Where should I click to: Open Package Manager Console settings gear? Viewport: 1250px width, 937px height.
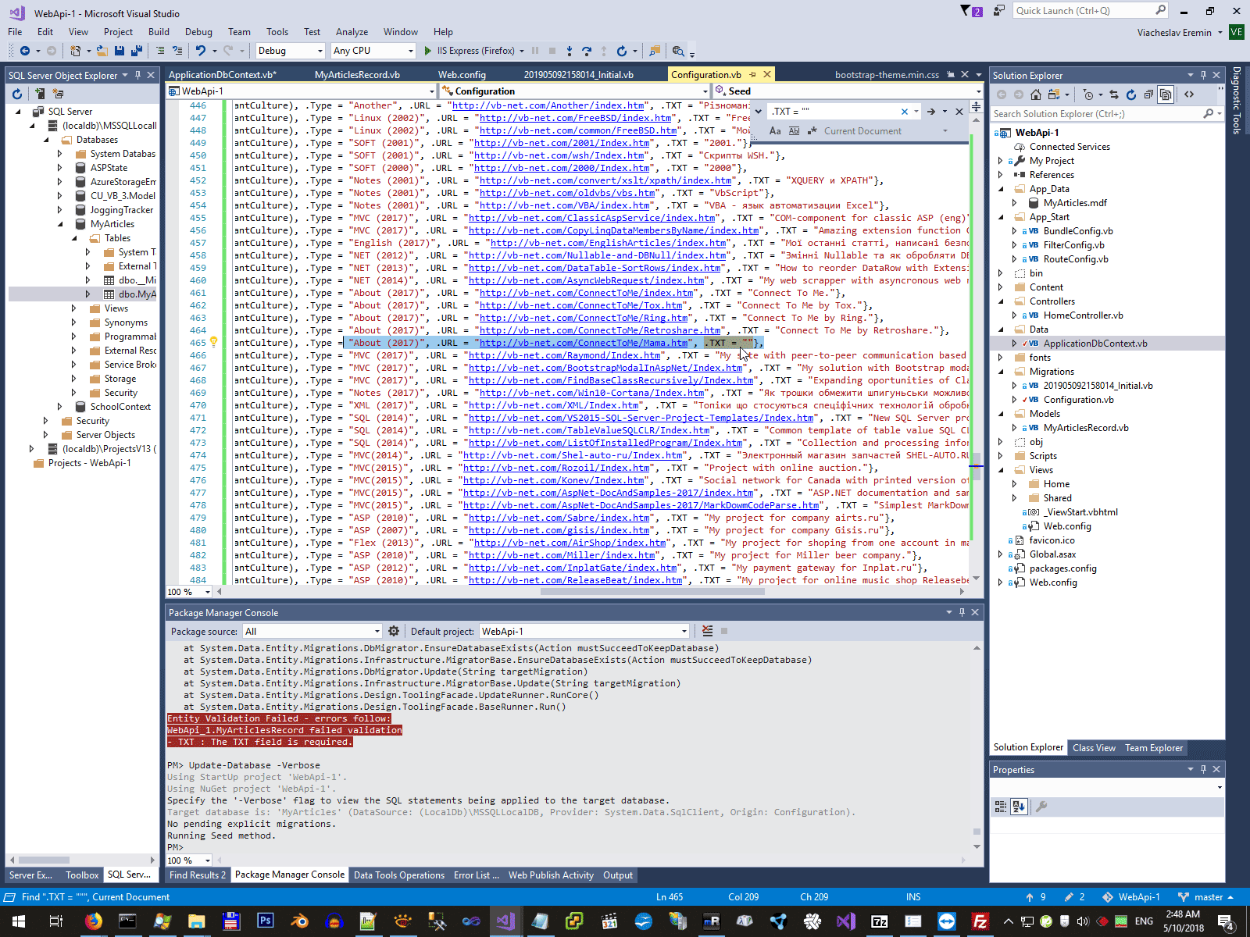[394, 631]
